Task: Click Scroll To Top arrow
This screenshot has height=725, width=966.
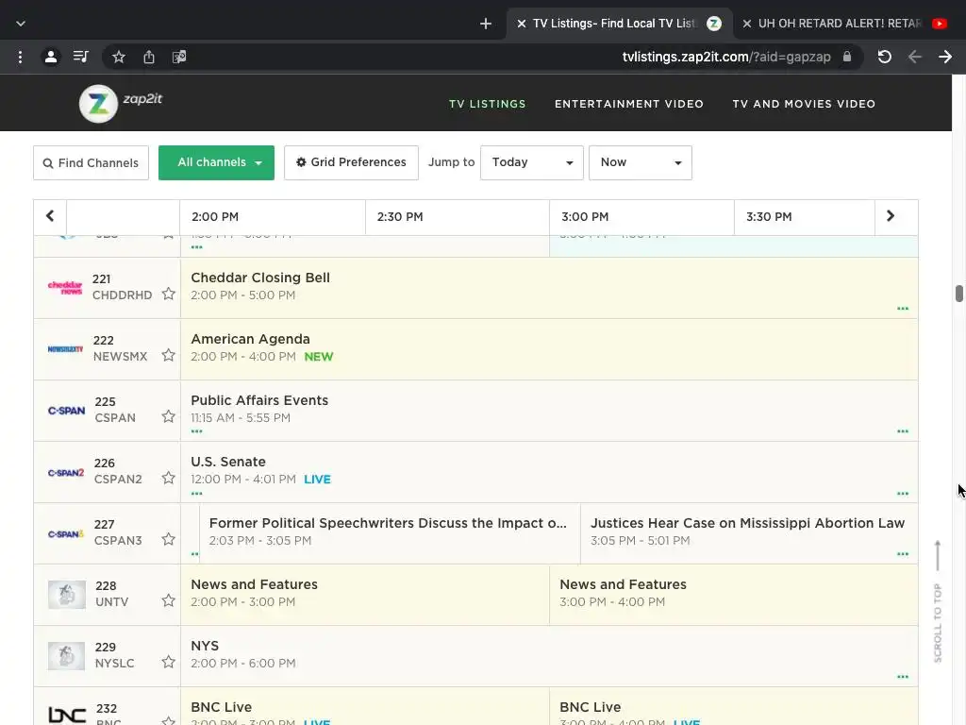Action: coord(938,555)
